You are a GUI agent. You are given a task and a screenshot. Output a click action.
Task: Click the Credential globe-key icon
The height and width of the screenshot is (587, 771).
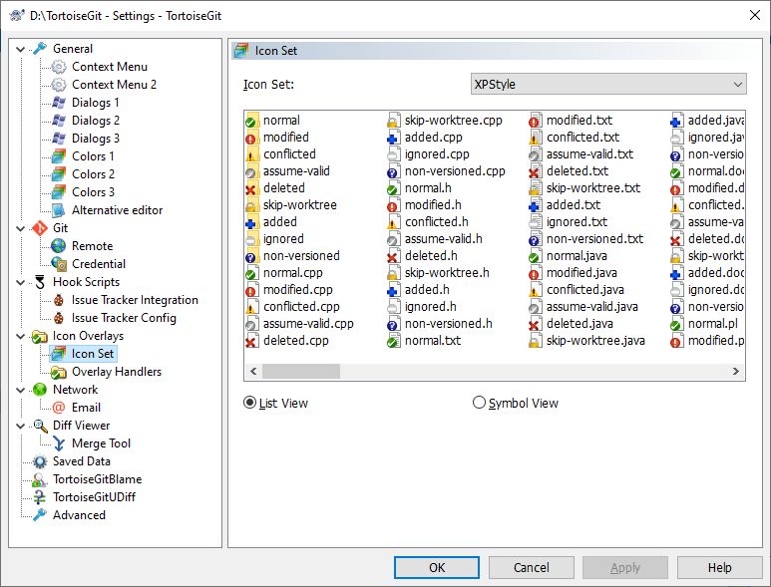pos(59,264)
